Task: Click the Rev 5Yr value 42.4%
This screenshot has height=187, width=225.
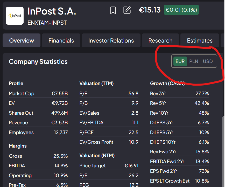Action: pos(202,103)
